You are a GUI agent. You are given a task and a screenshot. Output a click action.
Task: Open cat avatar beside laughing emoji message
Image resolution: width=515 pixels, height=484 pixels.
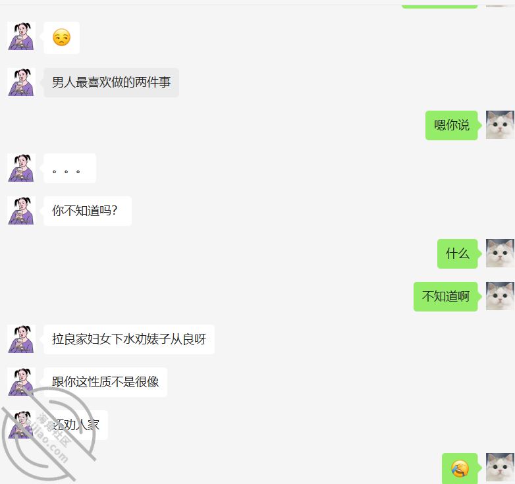coord(500,468)
